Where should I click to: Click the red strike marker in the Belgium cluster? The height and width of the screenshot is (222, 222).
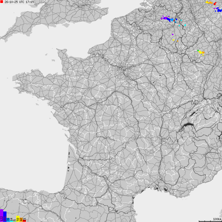coord(174,21)
